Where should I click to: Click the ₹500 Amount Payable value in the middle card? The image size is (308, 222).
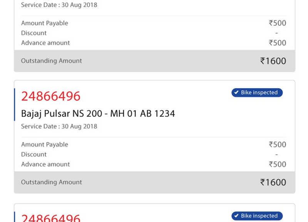277,145
